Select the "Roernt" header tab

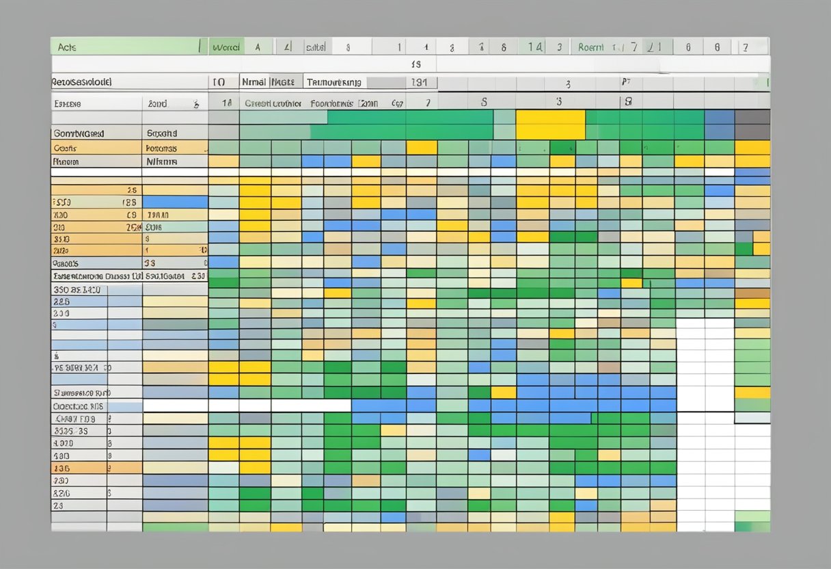point(590,47)
